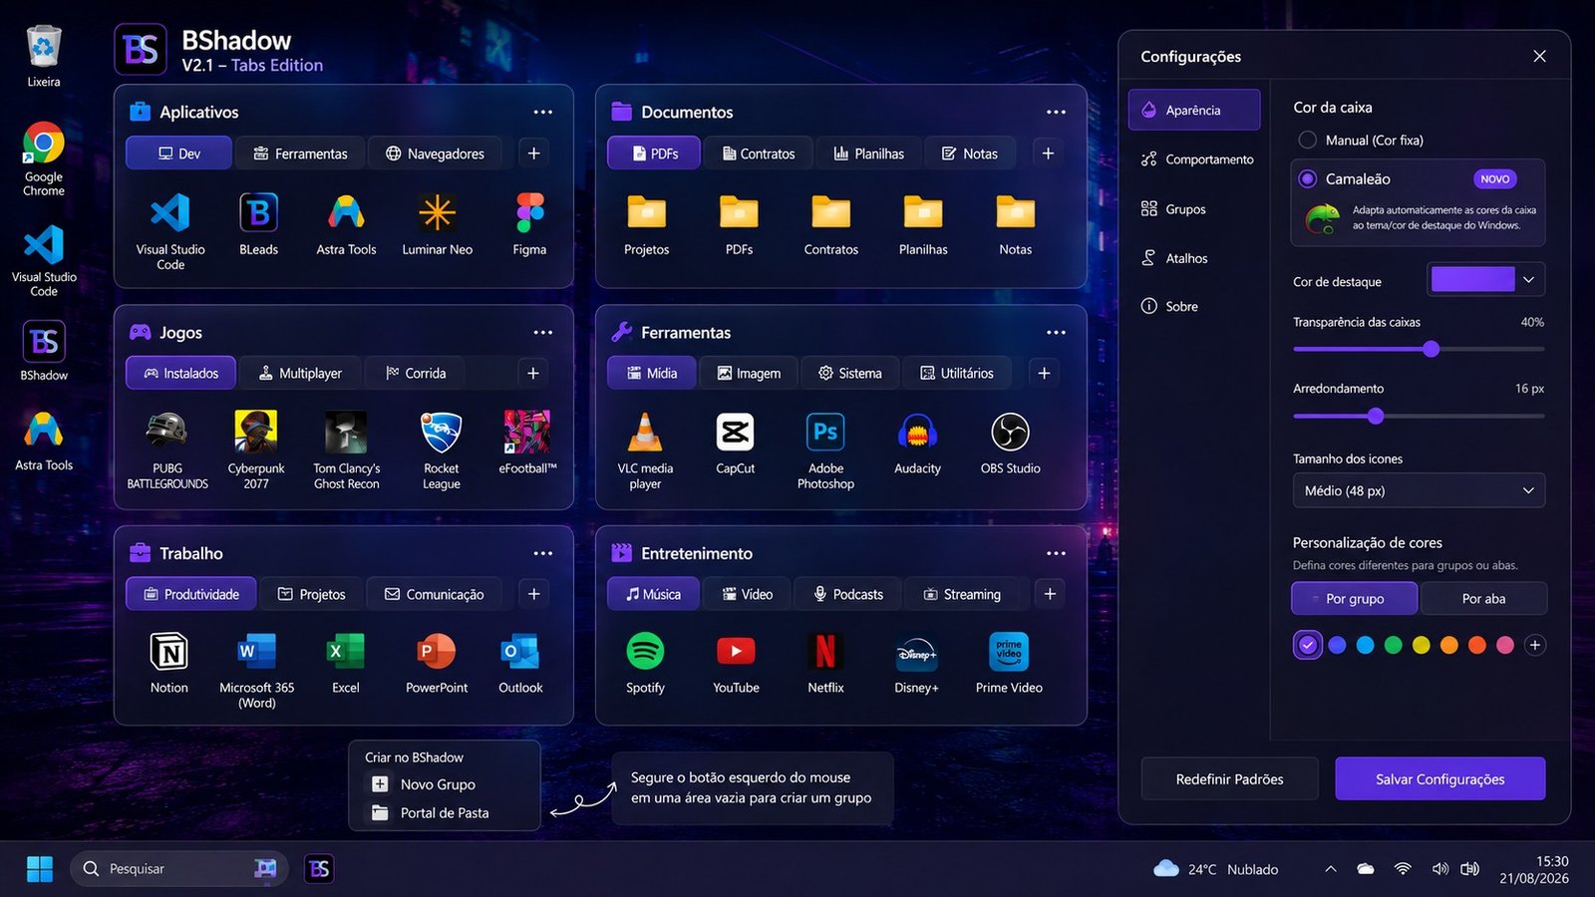This screenshot has height=897, width=1595.
Task: Open Disney+ app
Action: [x=916, y=652]
